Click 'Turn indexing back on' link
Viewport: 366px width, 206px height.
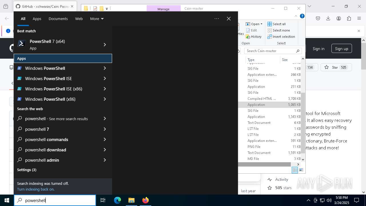coord(36,189)
